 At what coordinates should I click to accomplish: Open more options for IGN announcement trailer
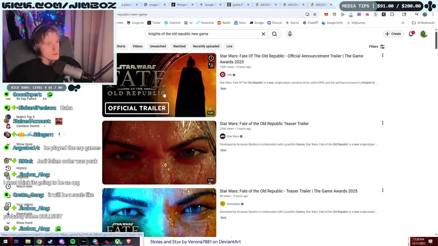[x=383, y=55]
